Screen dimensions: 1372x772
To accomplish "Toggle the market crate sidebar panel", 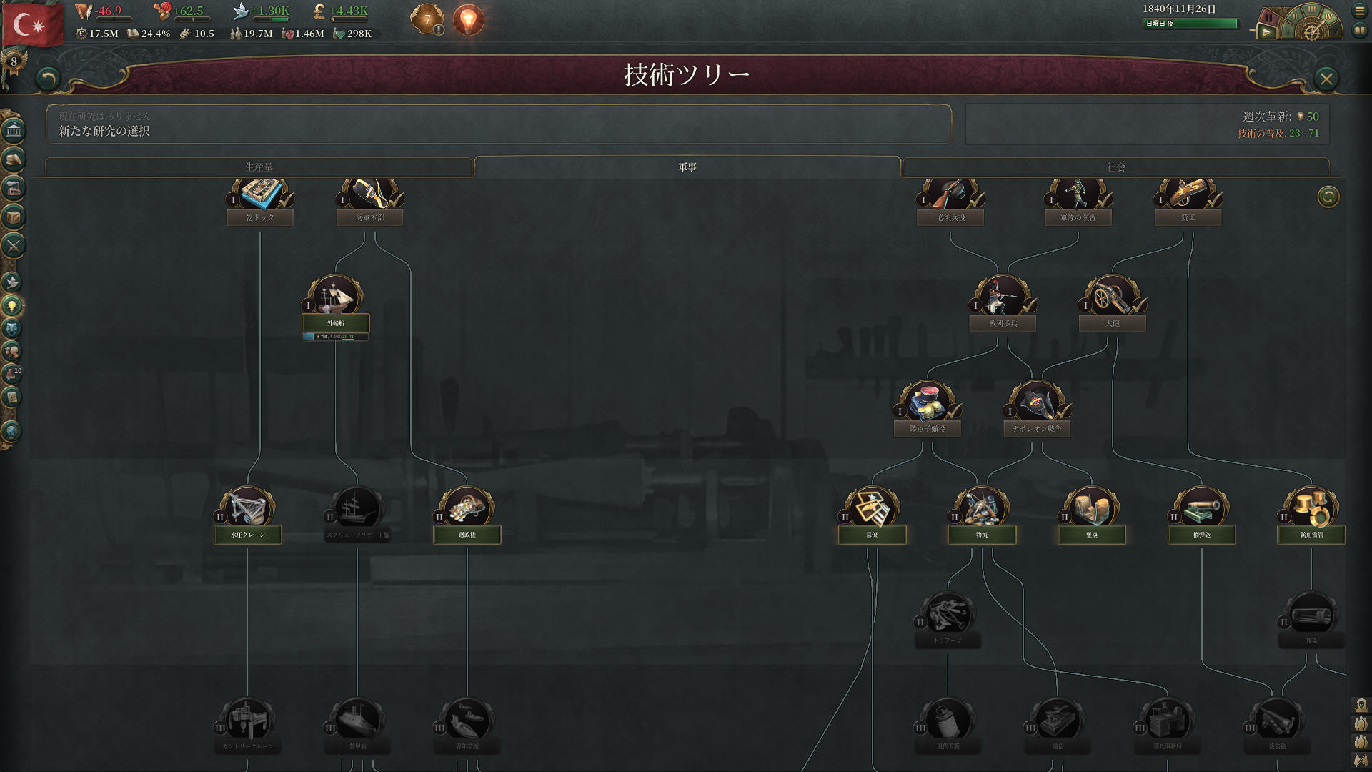I will (x=14, y=217).
